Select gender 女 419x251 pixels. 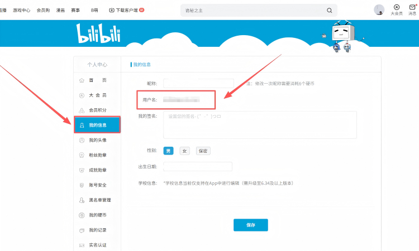pos(185,151)
